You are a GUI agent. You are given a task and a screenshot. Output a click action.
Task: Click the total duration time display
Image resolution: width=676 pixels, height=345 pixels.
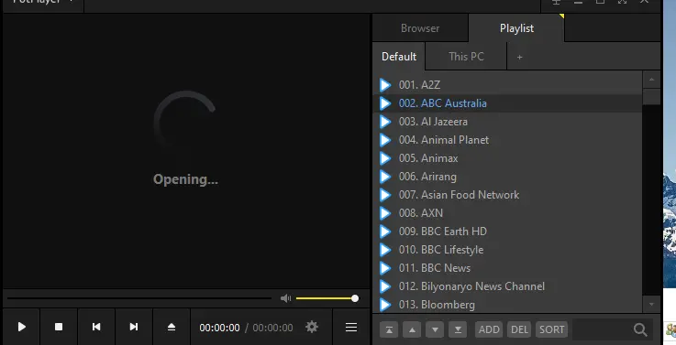coord(272,328)
